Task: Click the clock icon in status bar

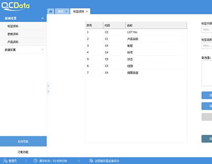Action: (35, 160)
